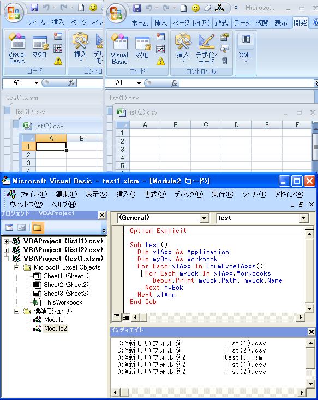This screenshot has width=318, height=400.
Task: Open Visual Basic from left Excel ribbon
Action: click(17, 48)
